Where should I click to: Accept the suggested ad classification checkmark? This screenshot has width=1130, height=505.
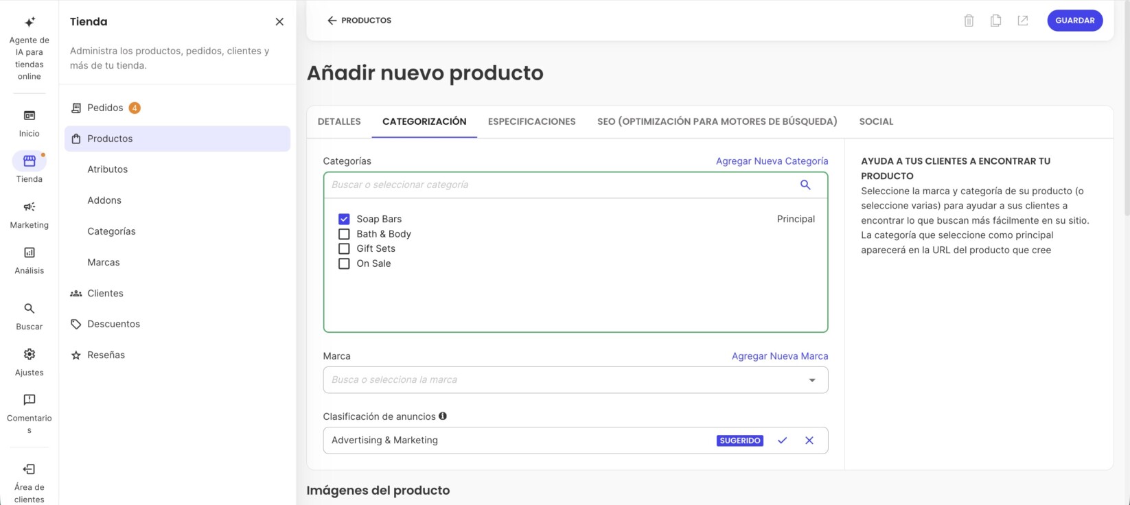(783, 441)
